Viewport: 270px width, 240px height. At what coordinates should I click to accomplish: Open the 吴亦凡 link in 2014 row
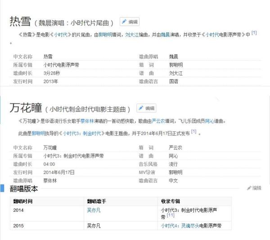94,210
